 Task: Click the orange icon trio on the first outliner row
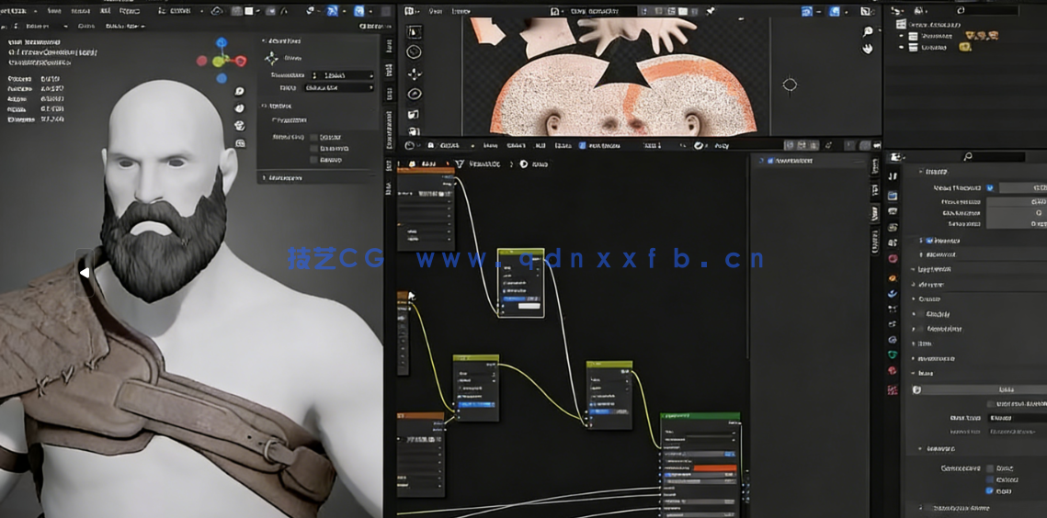point(982,36)
